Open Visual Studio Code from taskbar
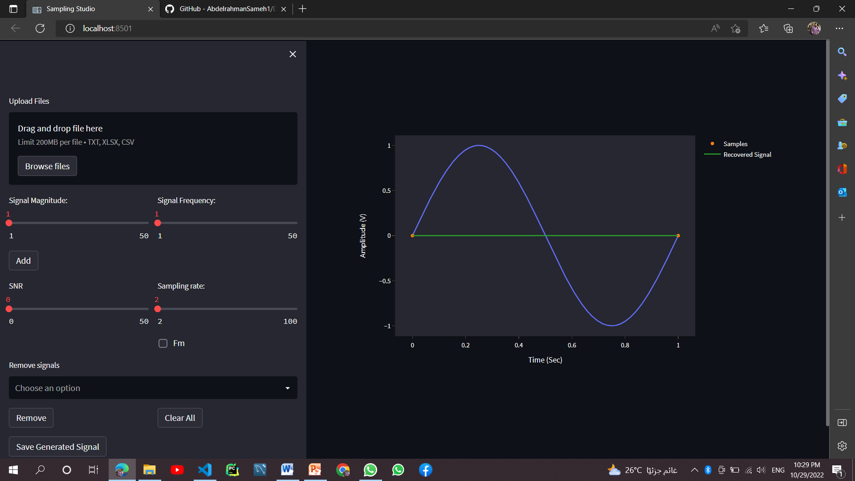This screenshot has width=855, height=481. (x=205, y=470)
